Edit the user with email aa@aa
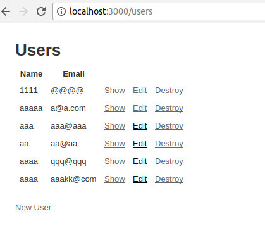265x233 pixels. [x=140, y=144]
